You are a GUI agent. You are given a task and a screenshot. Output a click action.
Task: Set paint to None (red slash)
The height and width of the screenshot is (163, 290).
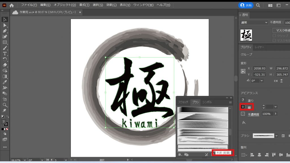7,129
